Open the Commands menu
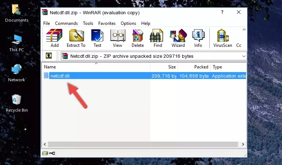The height and width of the screenshot is (165, 282). pyautogui.click(x=66, y=23)
